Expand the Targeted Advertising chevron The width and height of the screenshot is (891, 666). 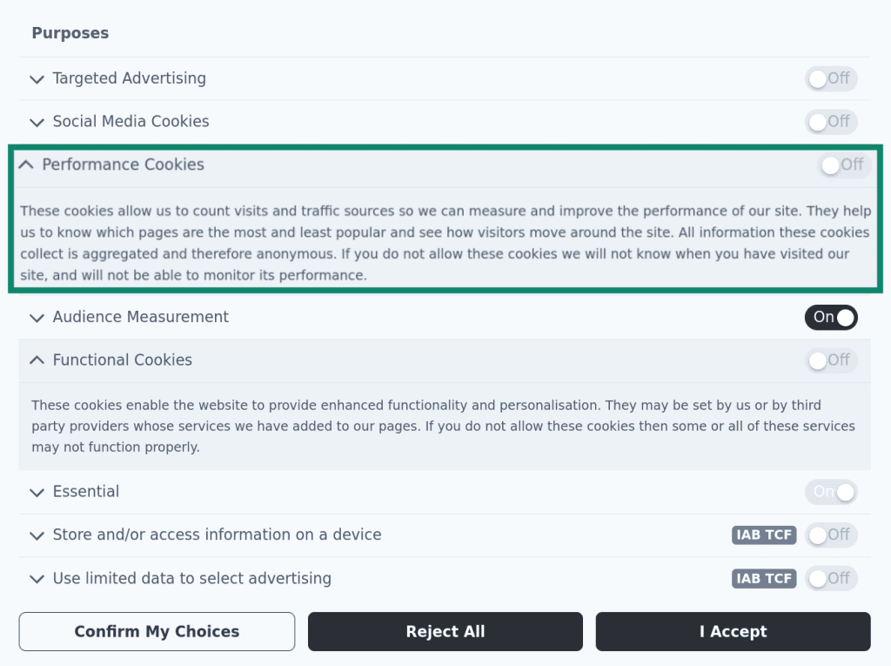tap(37, 79)
